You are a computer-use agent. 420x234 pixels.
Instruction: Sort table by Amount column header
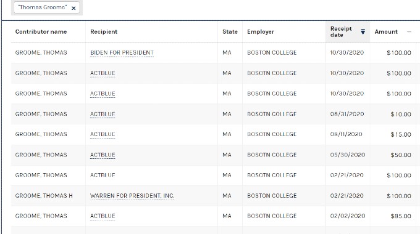click(386, 32)
